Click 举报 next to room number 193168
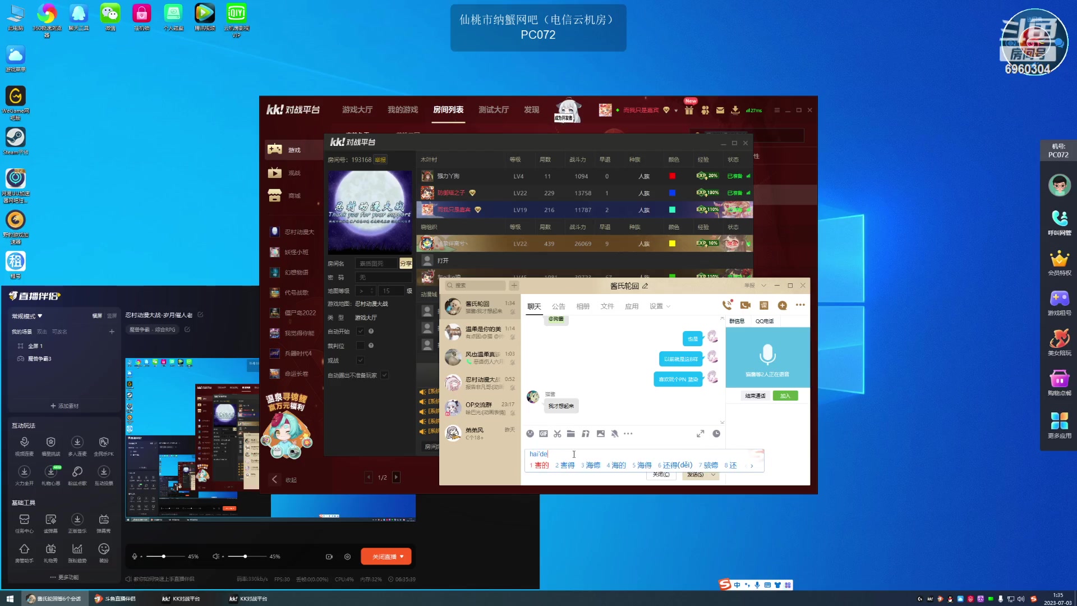The height and width of the screenshot is (606, 1077). tap(380, 160)
